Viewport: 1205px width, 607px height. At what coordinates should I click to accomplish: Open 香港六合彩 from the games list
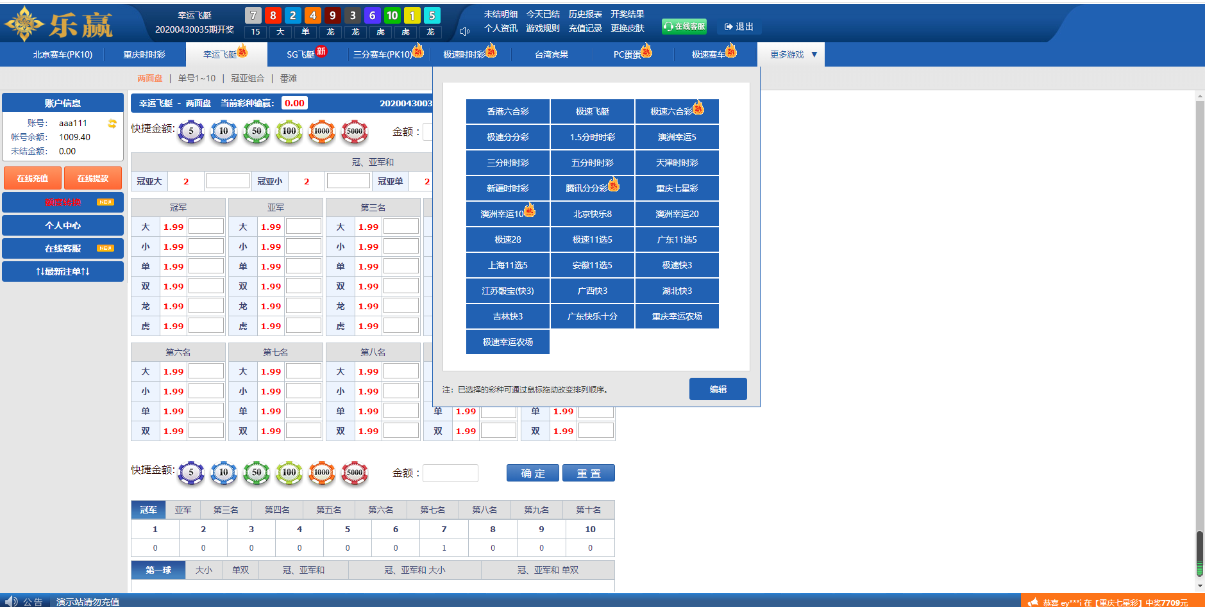point(507,111)
